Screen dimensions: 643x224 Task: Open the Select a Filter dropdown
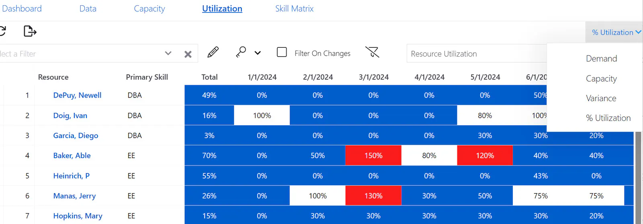click(168, 53)
